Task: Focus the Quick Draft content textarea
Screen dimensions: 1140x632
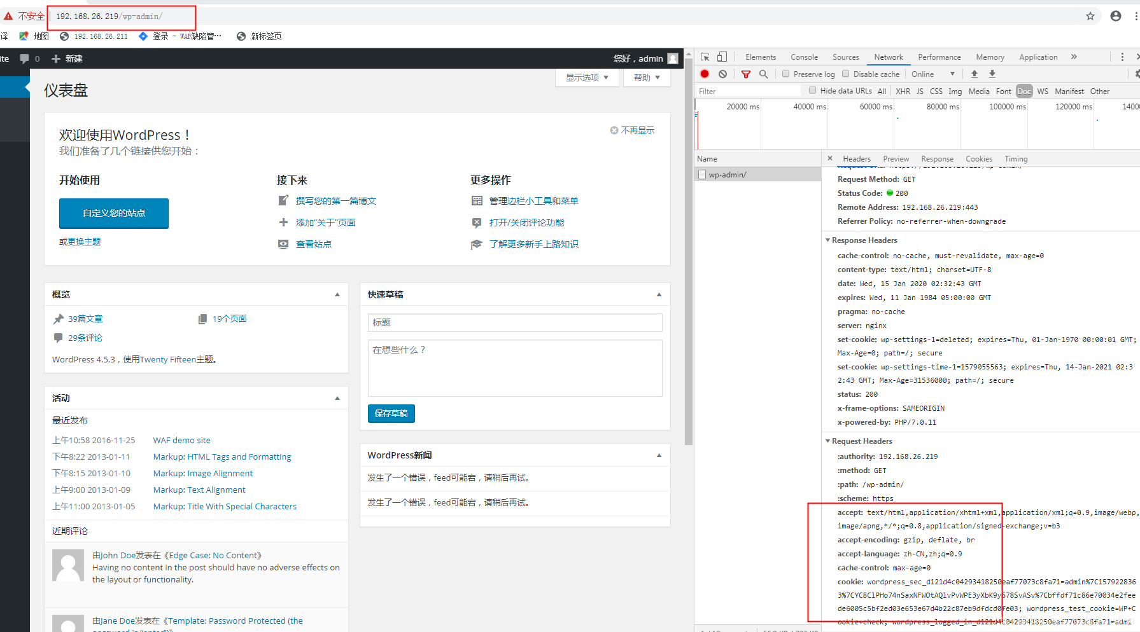Action: (515, 368)
